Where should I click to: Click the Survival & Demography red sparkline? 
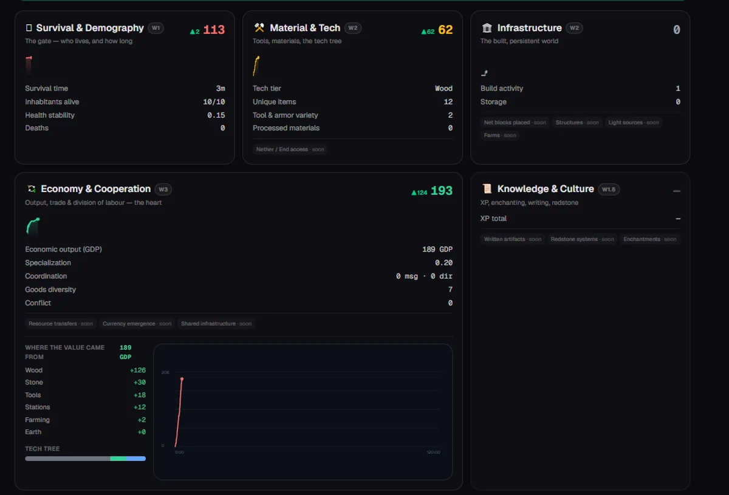point(29,66)
